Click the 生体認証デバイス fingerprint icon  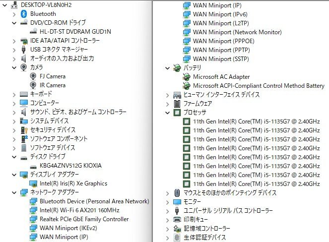click(x=177, y=238)
